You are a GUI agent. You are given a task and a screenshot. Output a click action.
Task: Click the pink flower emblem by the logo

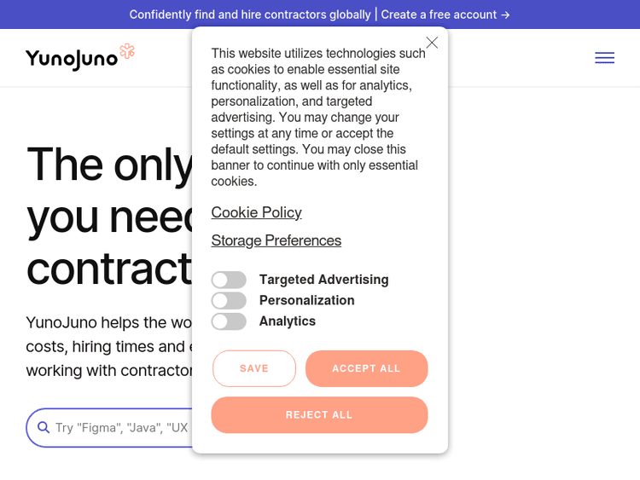tap(127, 51)
